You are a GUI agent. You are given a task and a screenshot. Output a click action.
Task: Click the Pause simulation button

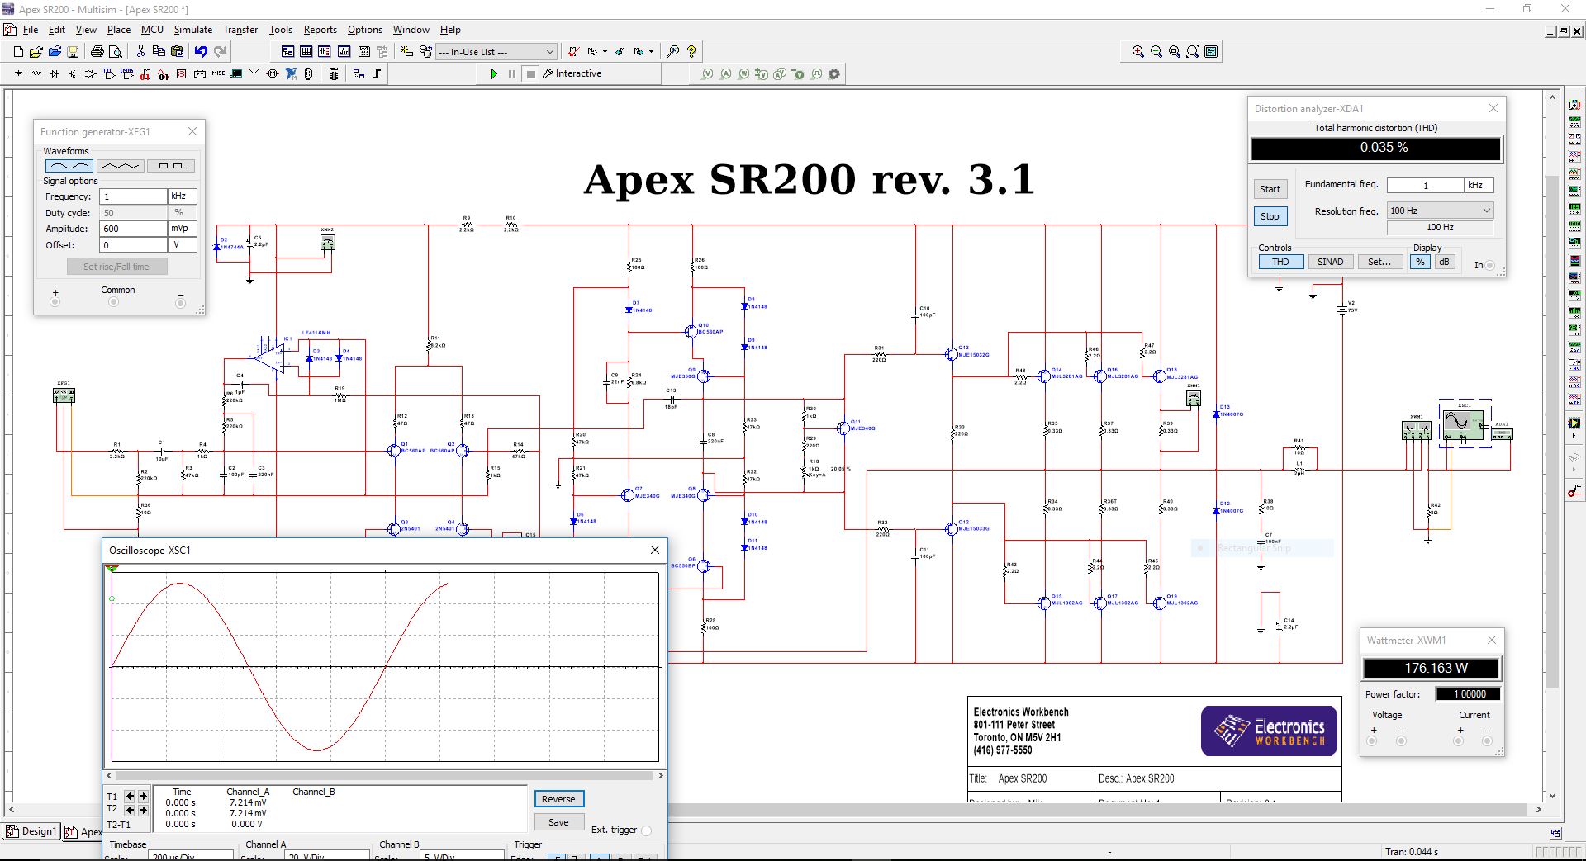512,73
